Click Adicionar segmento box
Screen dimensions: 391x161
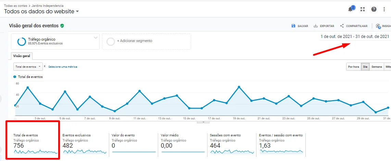[x=146, y=41]
